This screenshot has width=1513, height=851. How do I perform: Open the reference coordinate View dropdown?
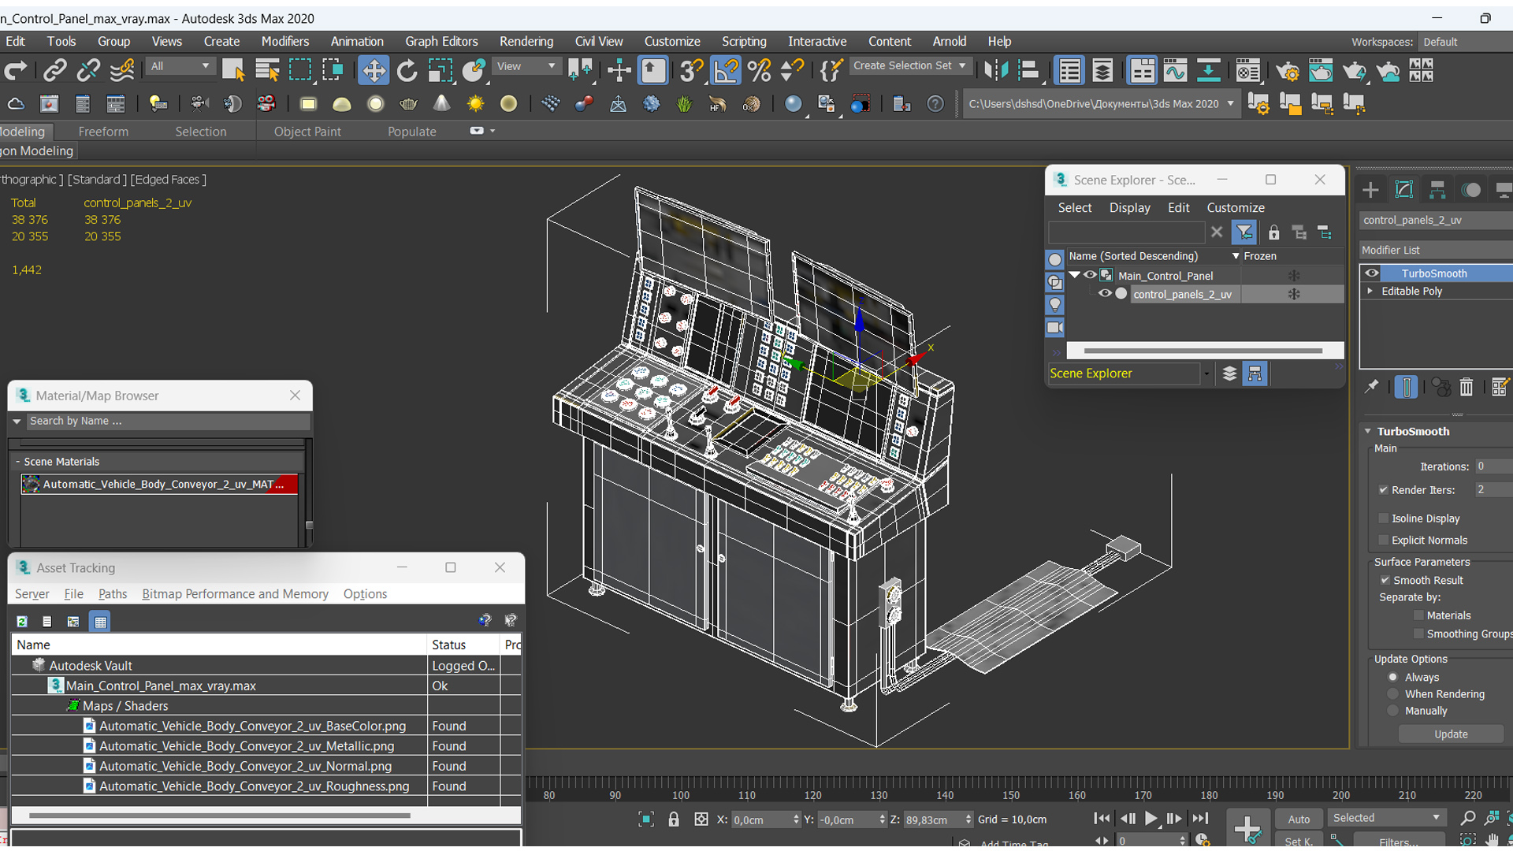[x=526, y=66]
